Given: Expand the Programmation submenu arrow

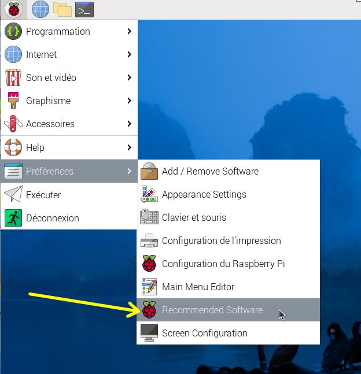Looking at the screenshot, I should click(x=129, y=31).
